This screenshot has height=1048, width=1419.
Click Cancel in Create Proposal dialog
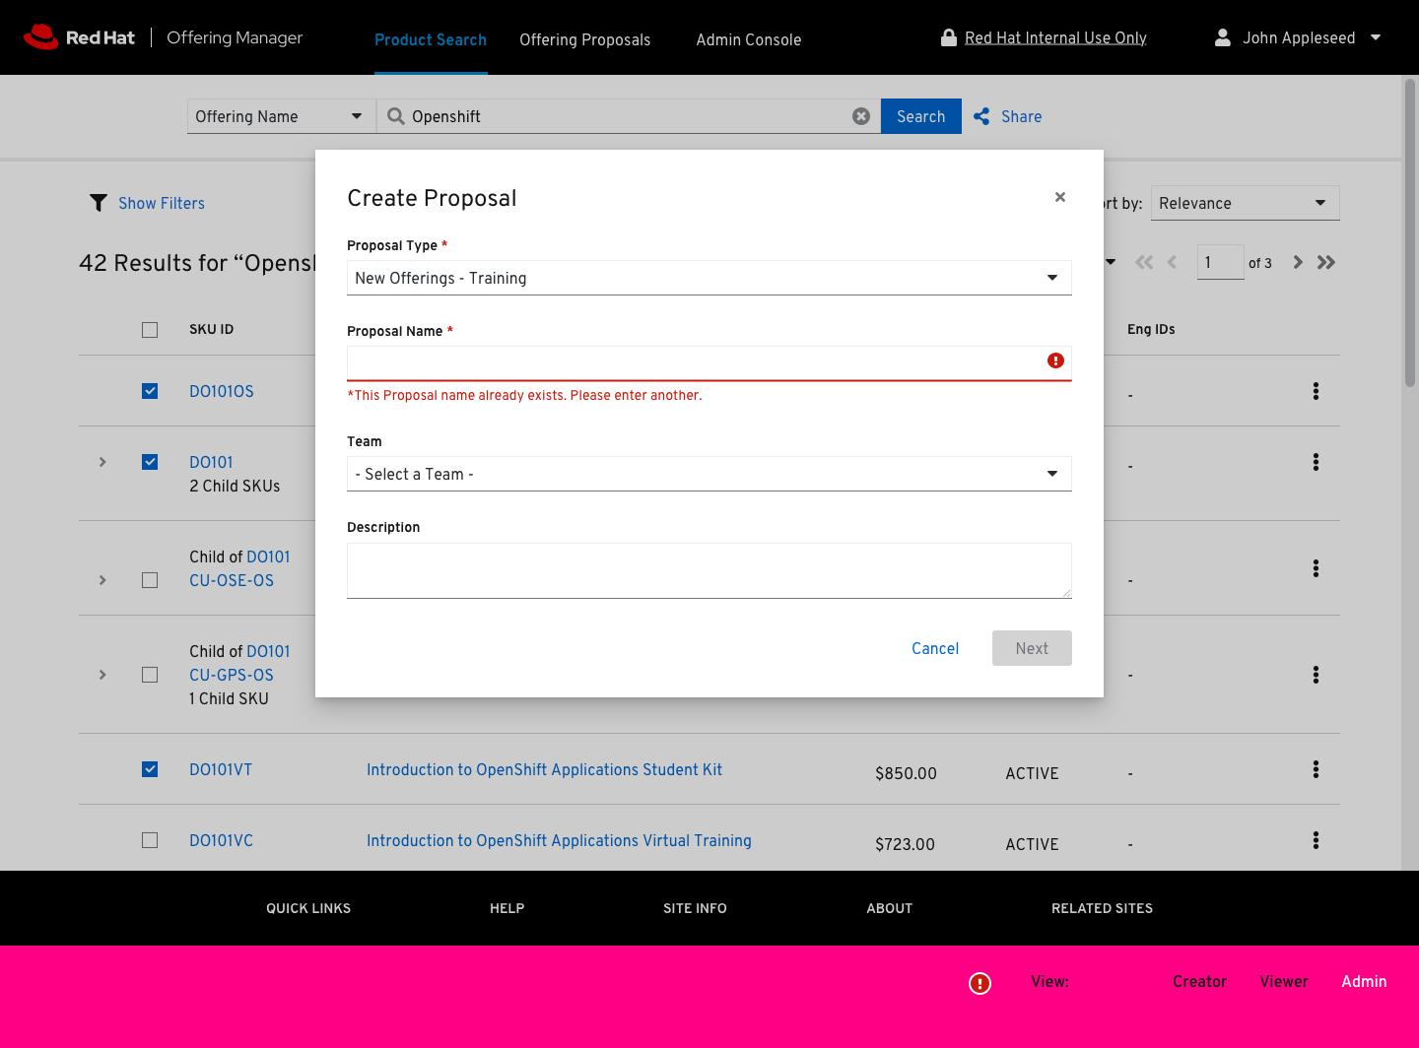[934, 648]
